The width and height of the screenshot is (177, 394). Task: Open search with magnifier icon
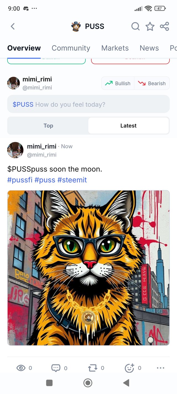coord(135,26)
